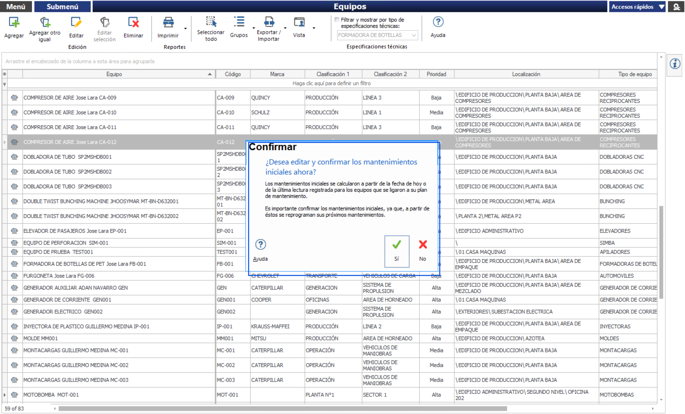Click the horizontal scrollbar thumb
Viewport: 685px width, 414px height.
(x=283, y=408)
